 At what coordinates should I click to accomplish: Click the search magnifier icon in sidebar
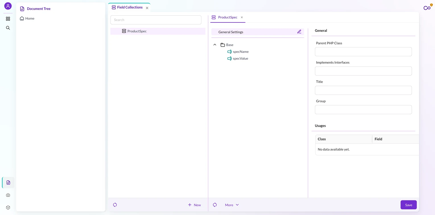(8, 28)
